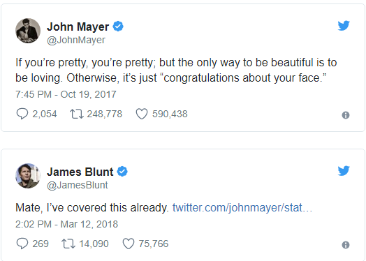Screen dimensions: 366x261
Task: Open replies on James Blunt's tweet
Action: click(22, 244)
